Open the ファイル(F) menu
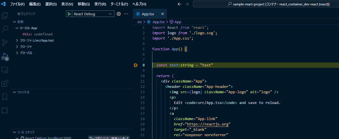 (x=17, y=4)
